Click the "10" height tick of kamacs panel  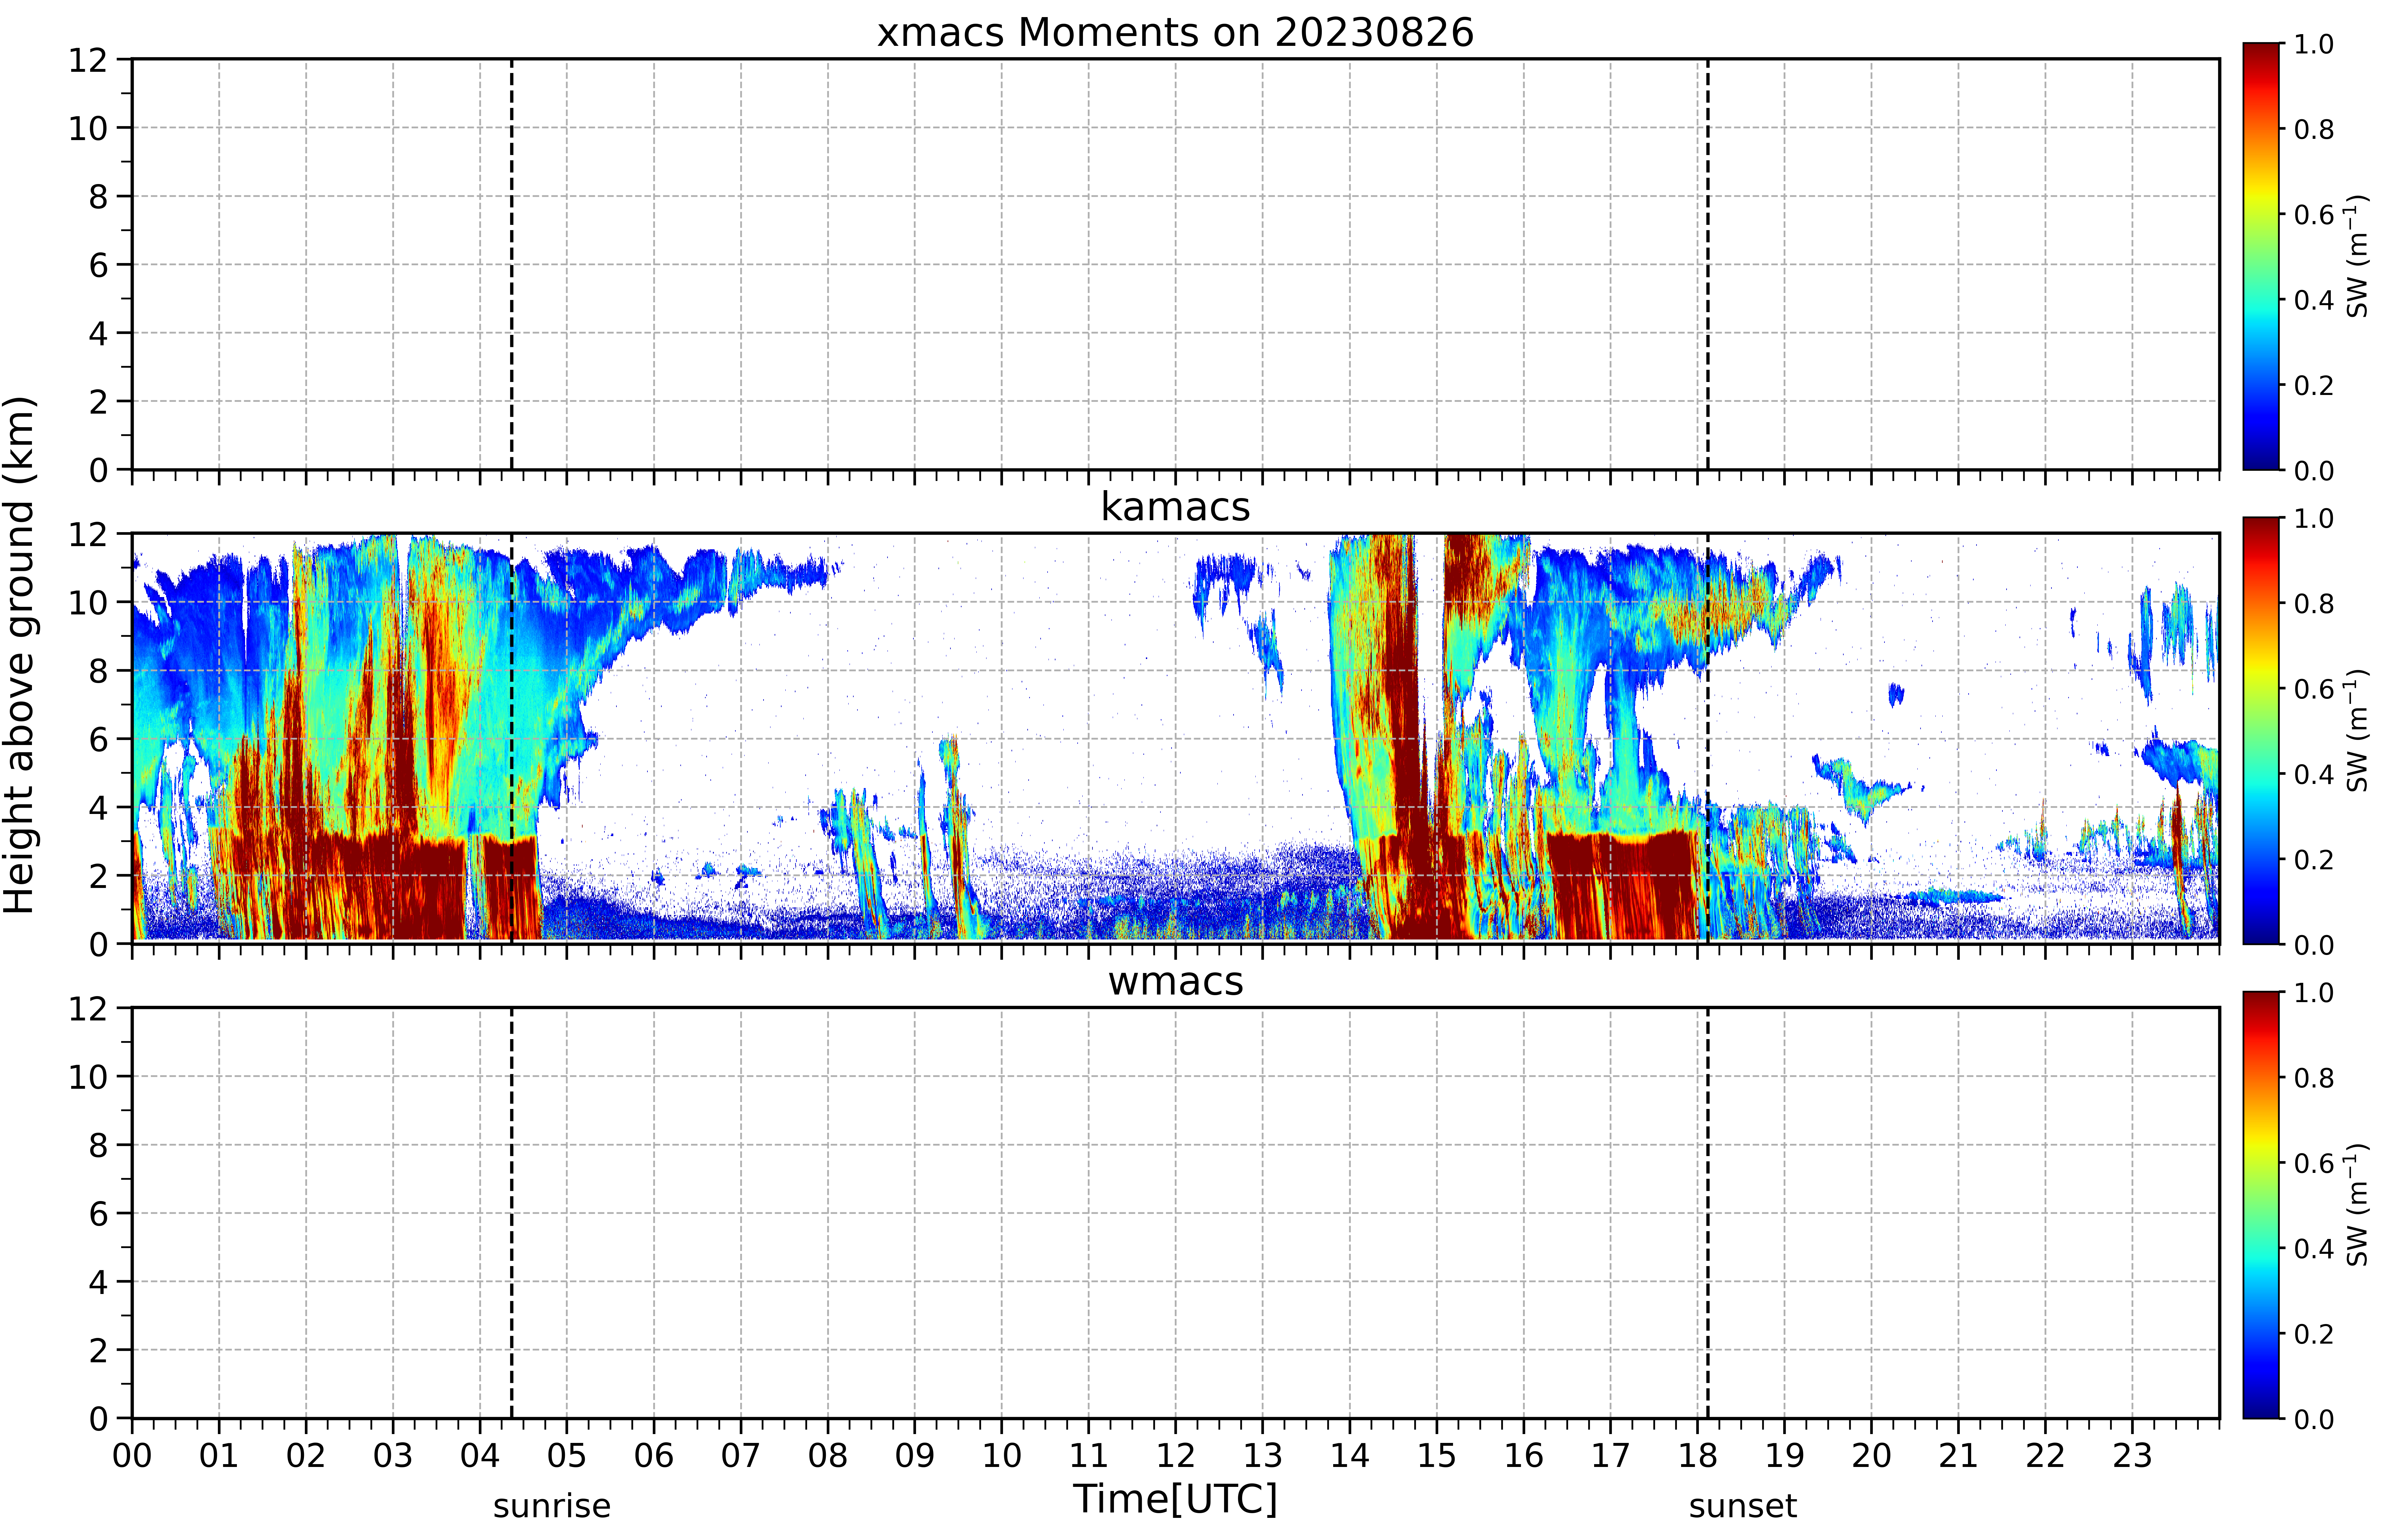(x=88, y=602)
